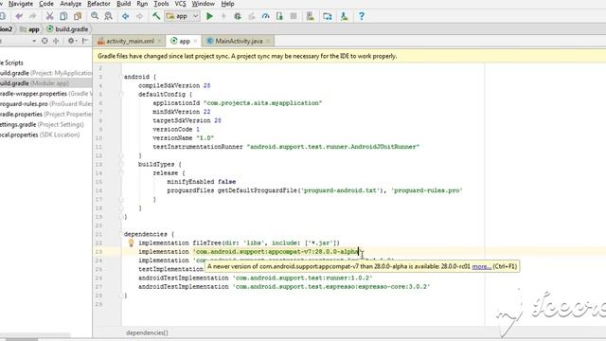Hide the project tool window
This screenshot has width=606, height=341.
click(85, 41)
